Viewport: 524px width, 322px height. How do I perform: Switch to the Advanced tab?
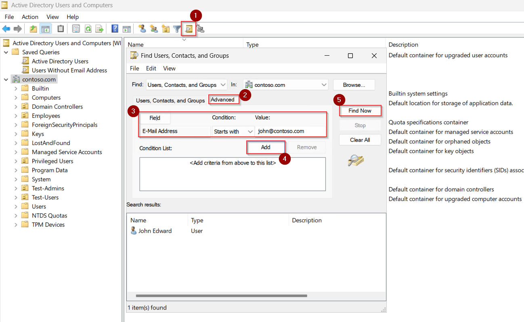(x=223, y=99)
